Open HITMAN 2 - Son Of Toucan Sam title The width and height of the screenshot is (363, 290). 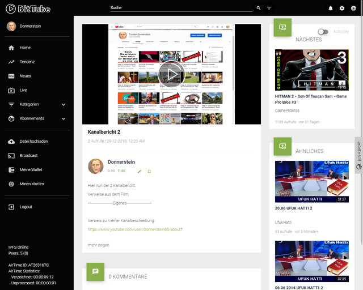(x=311, y=99)
